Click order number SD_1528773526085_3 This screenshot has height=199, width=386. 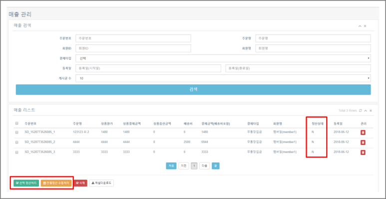[x=39, y=152]
